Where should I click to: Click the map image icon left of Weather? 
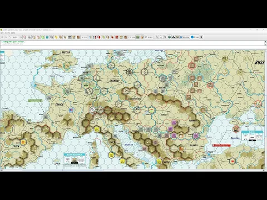coord(177,37)
